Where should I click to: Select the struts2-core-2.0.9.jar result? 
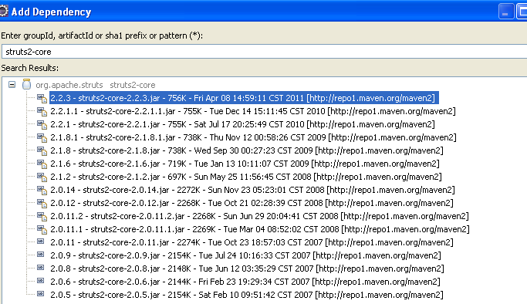[x=245, y=255]
